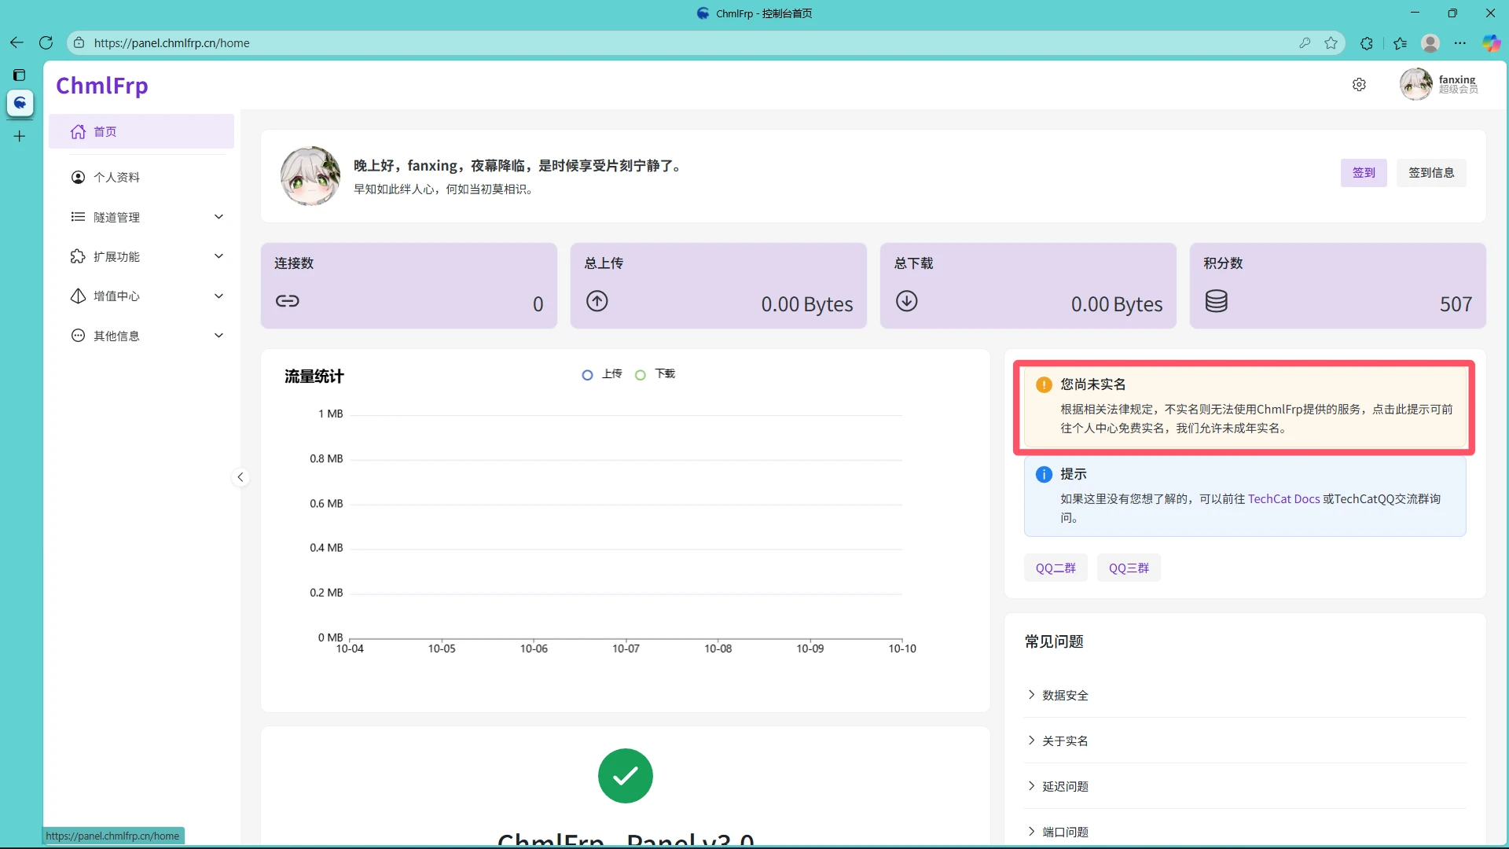Select 首页 in the sidebar

[x=105, y=131]
